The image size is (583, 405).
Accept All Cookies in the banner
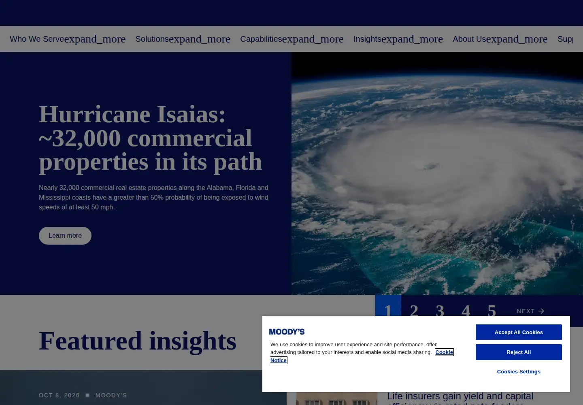519,332
